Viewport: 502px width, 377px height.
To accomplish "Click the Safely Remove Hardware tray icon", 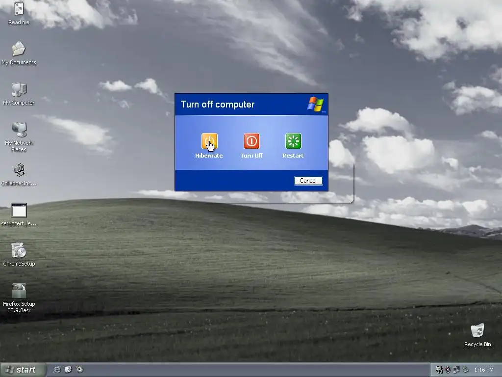I will (465, 370).
